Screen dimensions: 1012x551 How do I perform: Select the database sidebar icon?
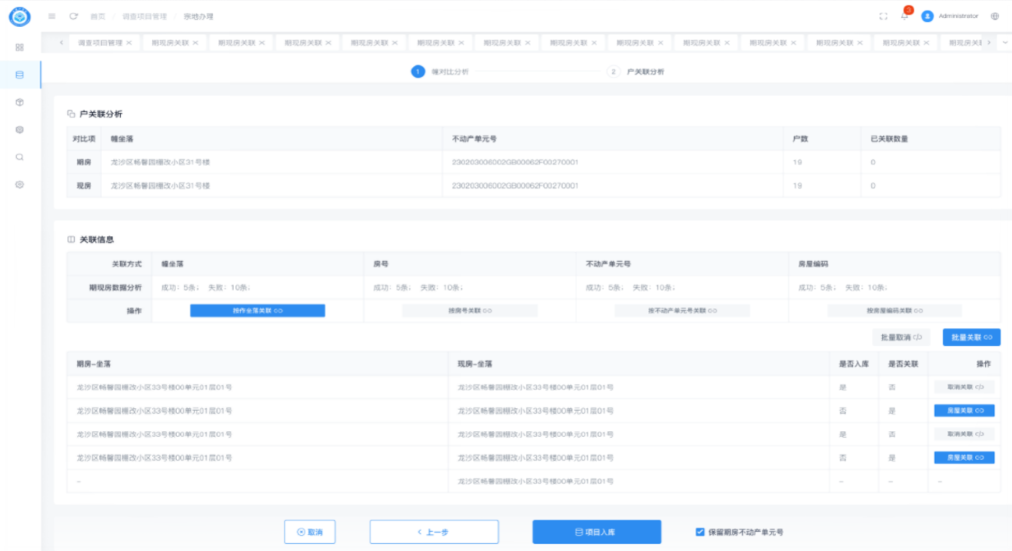19,75
